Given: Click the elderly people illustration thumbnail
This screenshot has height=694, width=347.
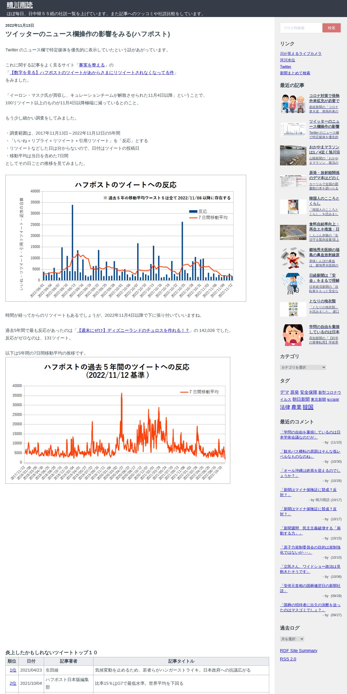Looking at the screenshot, I should (x=293, y=104).
